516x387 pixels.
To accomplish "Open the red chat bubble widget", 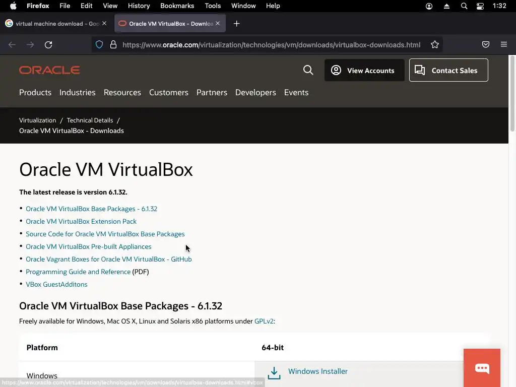I will [482, 368].
